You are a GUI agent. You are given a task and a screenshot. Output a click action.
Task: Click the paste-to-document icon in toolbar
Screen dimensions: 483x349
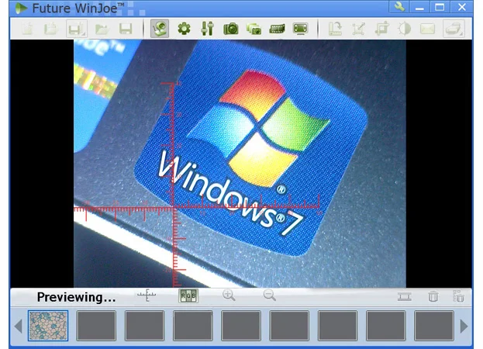click(51, 29)
